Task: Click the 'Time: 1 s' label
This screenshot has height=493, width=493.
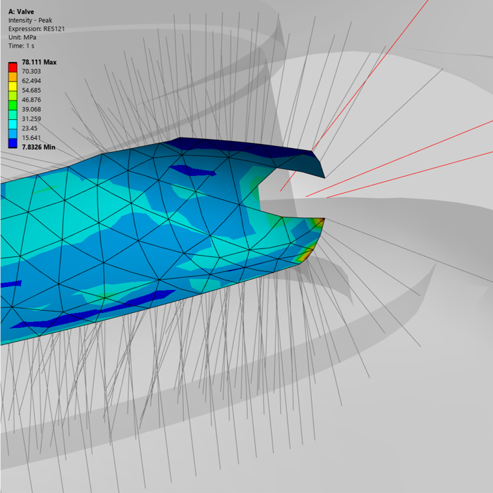Action: [22, 46]
